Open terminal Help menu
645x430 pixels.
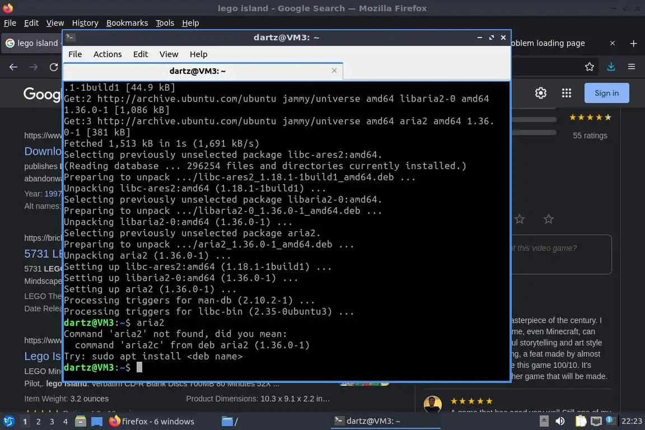point(198,54)
